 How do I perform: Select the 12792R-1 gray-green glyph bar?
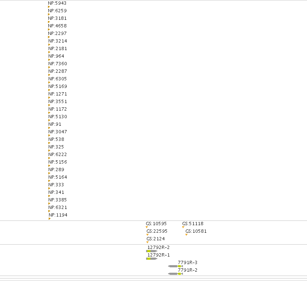pyautogui.click(x=152, y=259)
